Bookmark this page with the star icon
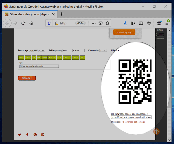174x144 pixels. pos(107,23)
